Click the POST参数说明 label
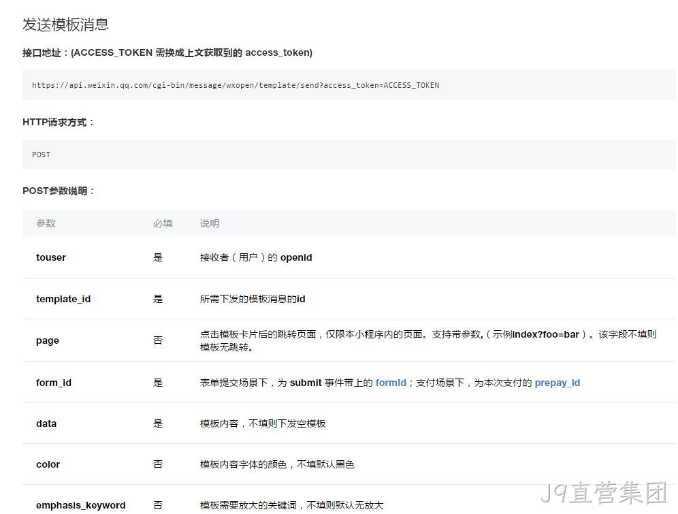Viewport: 678px width, 514px height. [59, 191]
